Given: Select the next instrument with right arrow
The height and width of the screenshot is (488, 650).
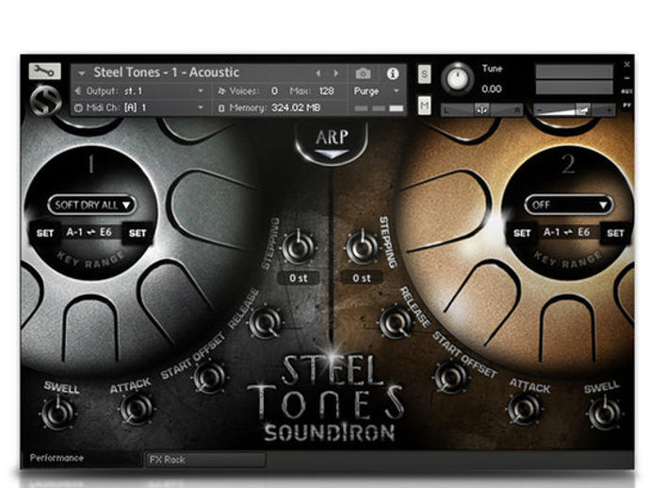Looking at the screenshot, I should tap(336, 73).
